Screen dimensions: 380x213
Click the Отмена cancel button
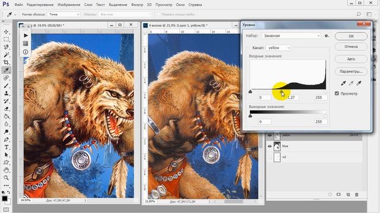[351, 47]
